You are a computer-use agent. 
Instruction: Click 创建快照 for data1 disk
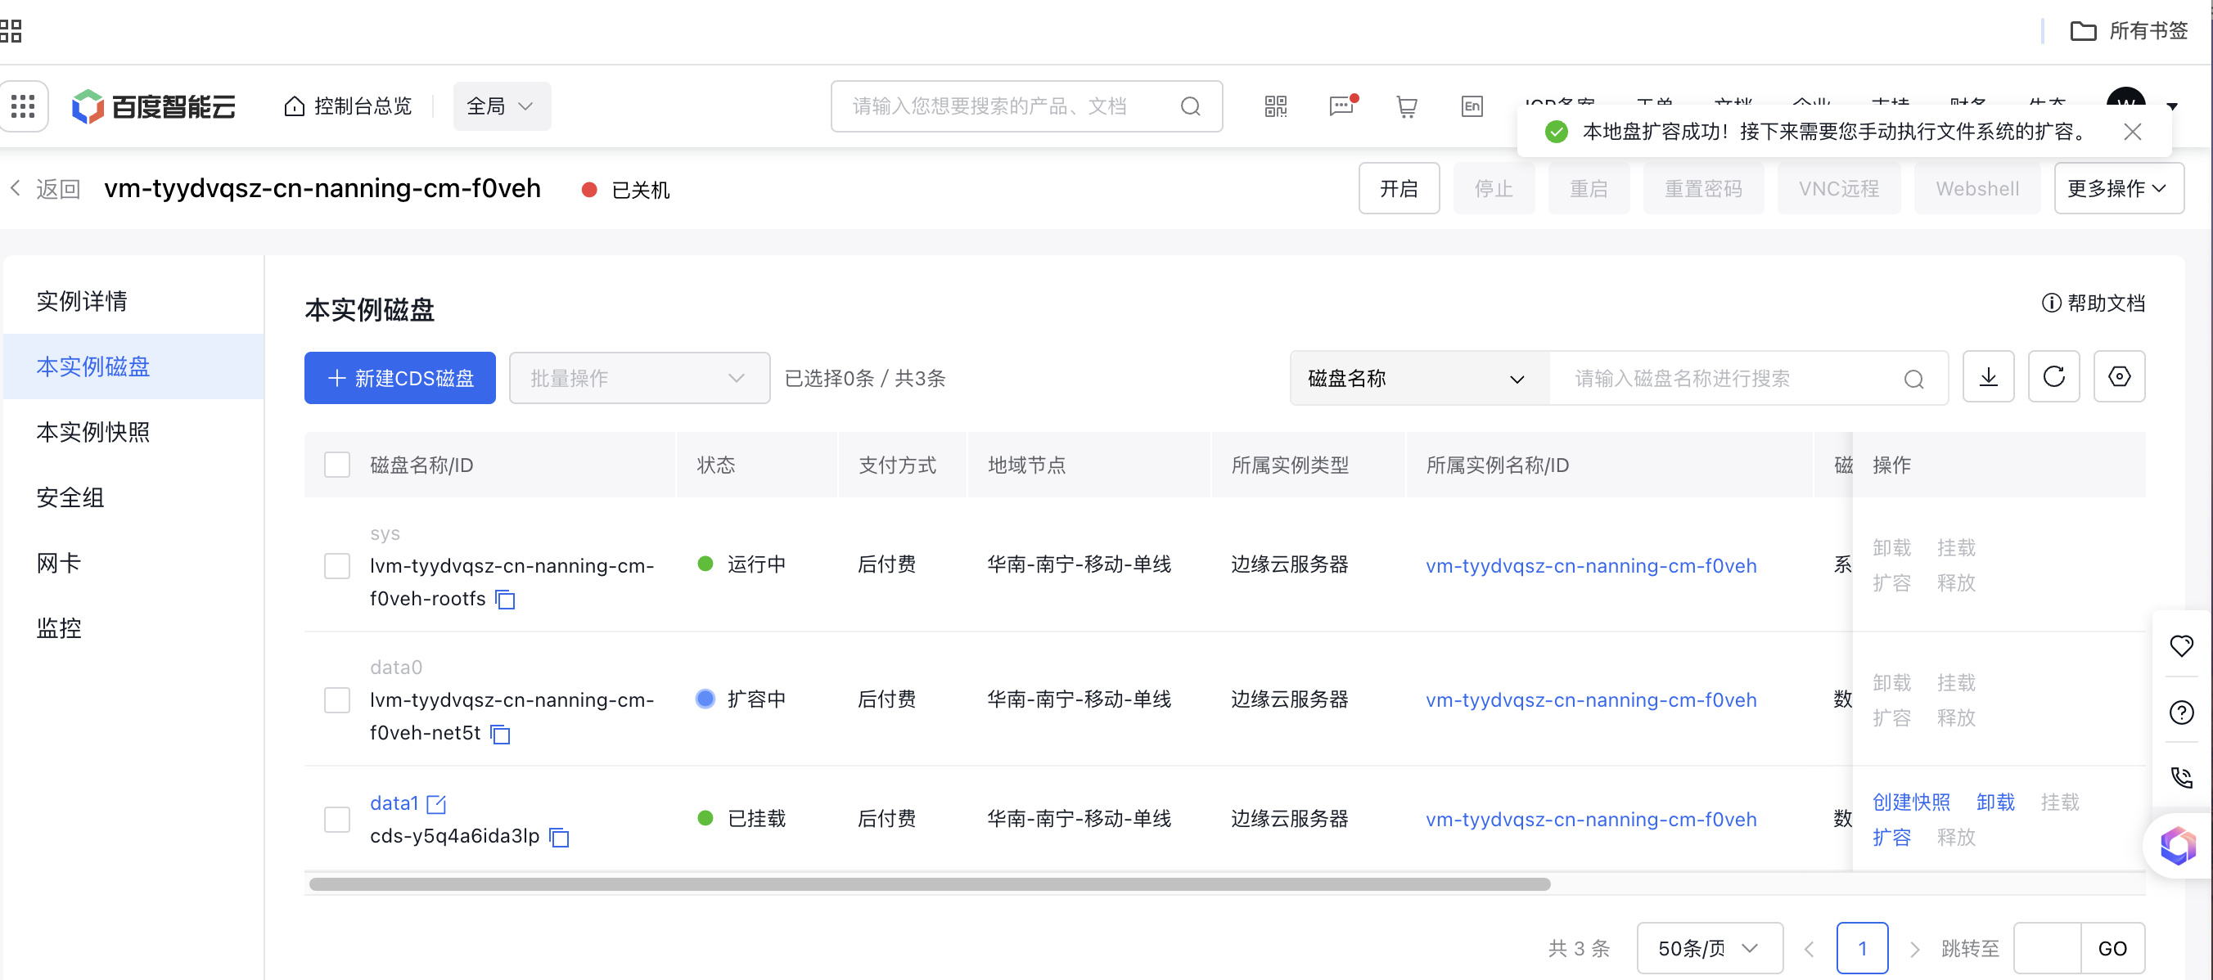[1911, 802]
